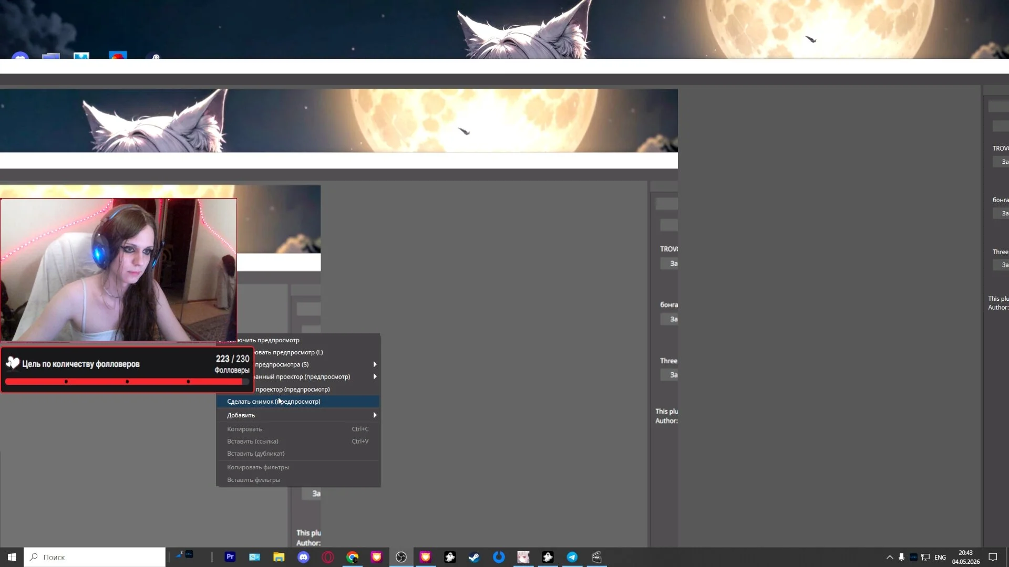The image size is (1009, 567).
Task: Click the microphone tray icon
Action: tap(901, 557)
